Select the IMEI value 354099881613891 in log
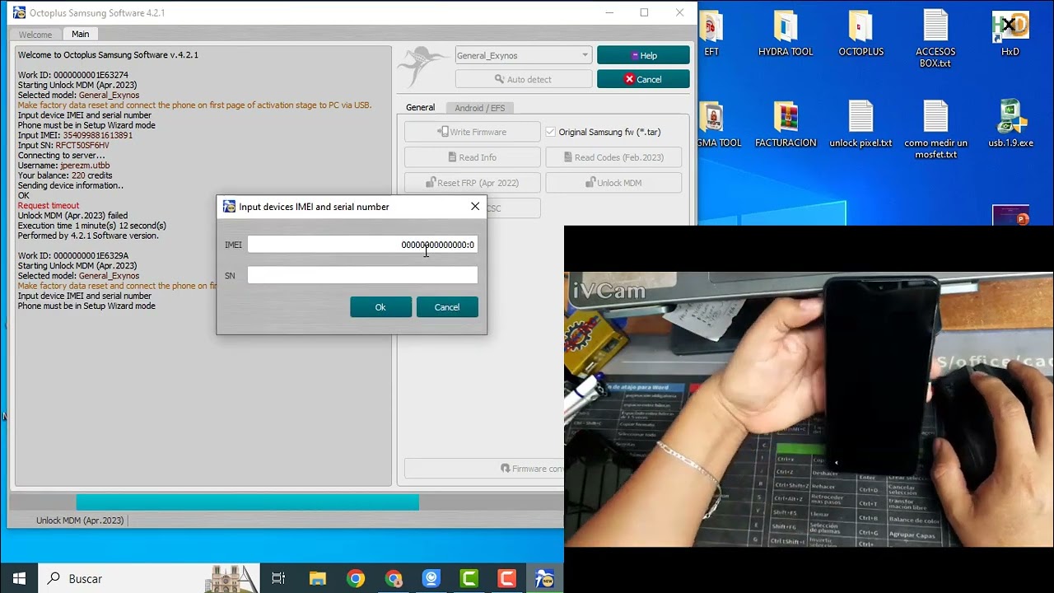The height and width of the screenshot is (593, 1054). (97, 135)
